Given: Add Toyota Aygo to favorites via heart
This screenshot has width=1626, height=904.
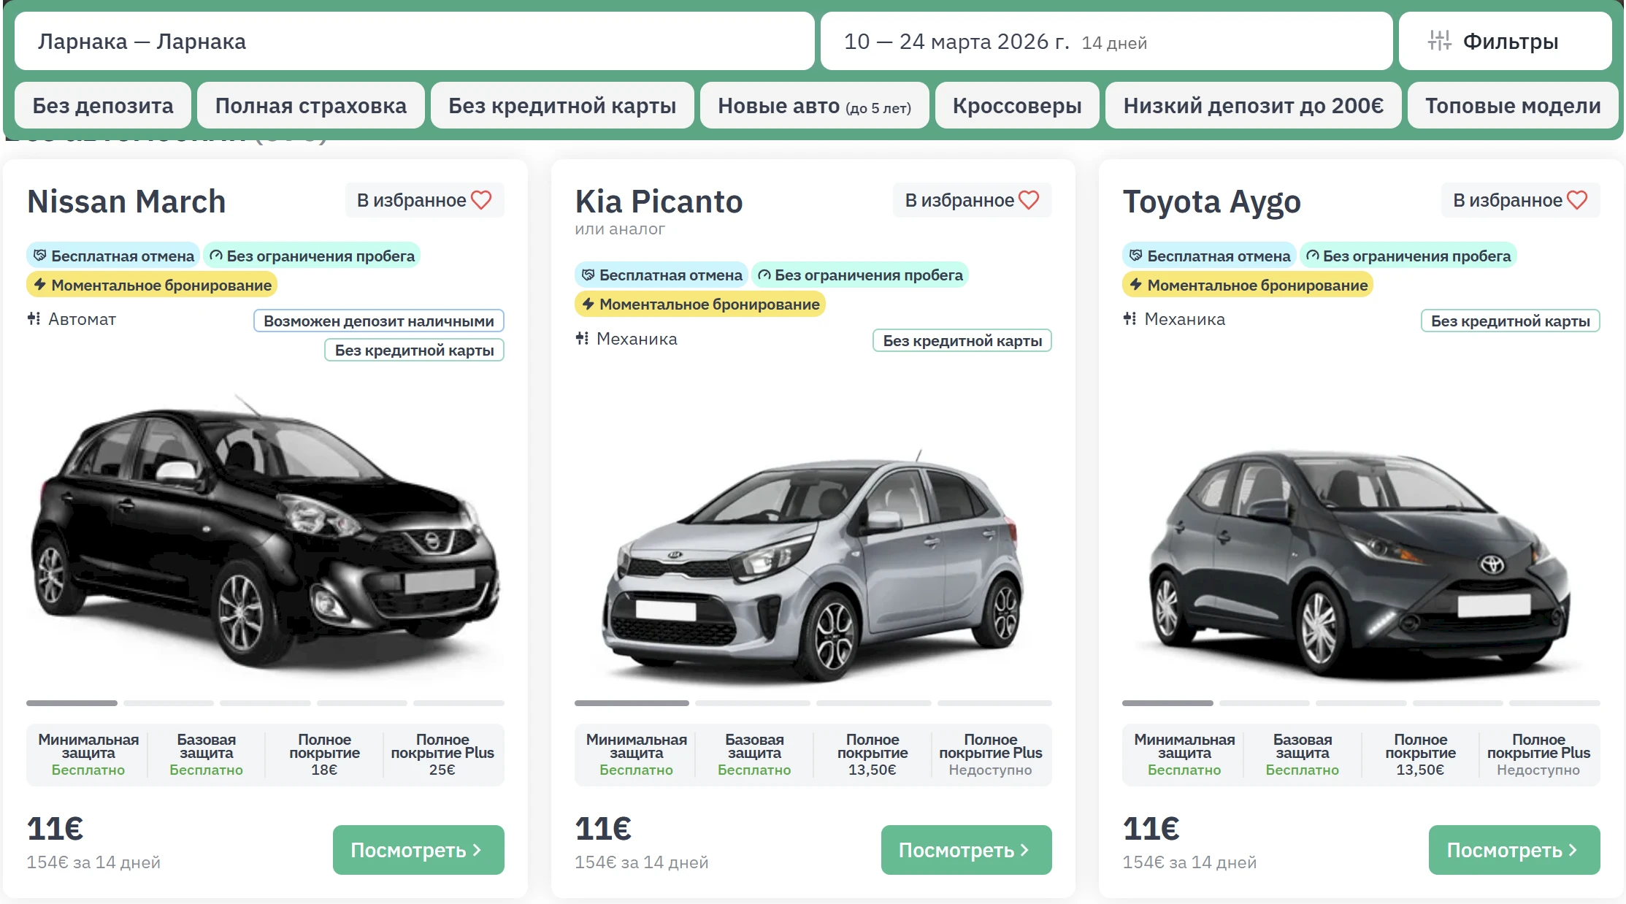Looking at the screenshot, I should tap(1577, 200).
